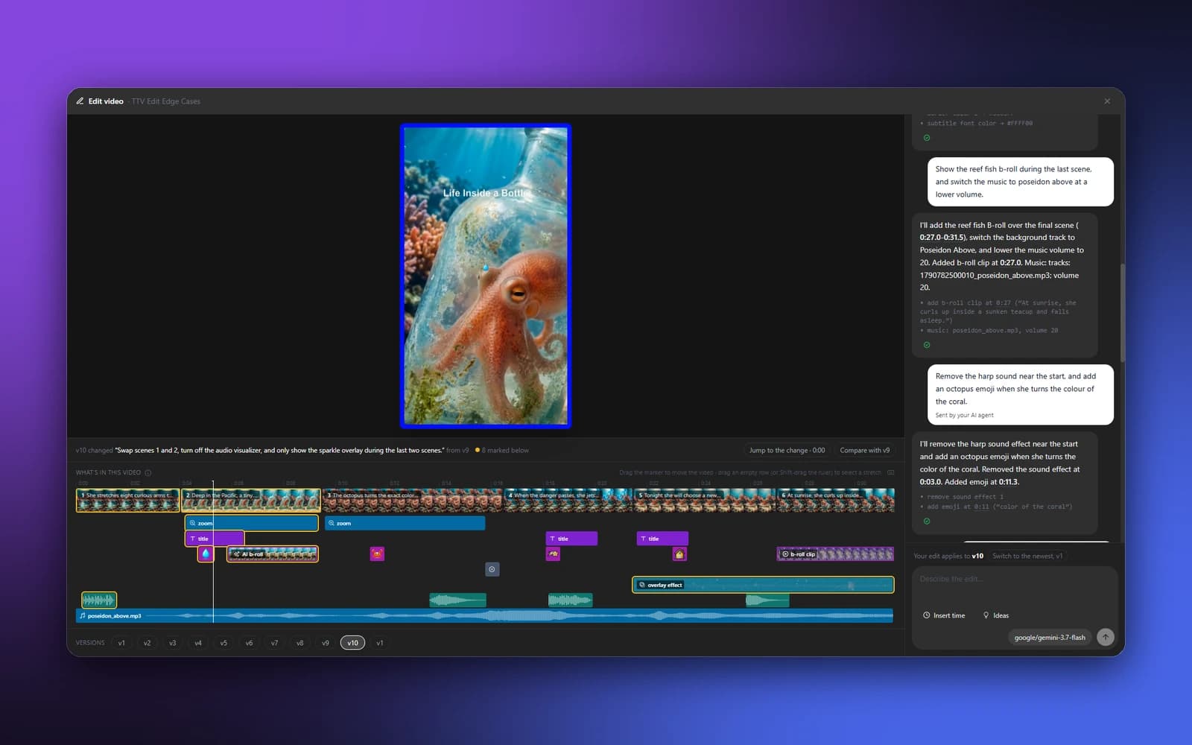Viewport: 1192px width, 745px height.
Task: Select scene 2 Deep in the Pacific clip
Action: (251, 500)
